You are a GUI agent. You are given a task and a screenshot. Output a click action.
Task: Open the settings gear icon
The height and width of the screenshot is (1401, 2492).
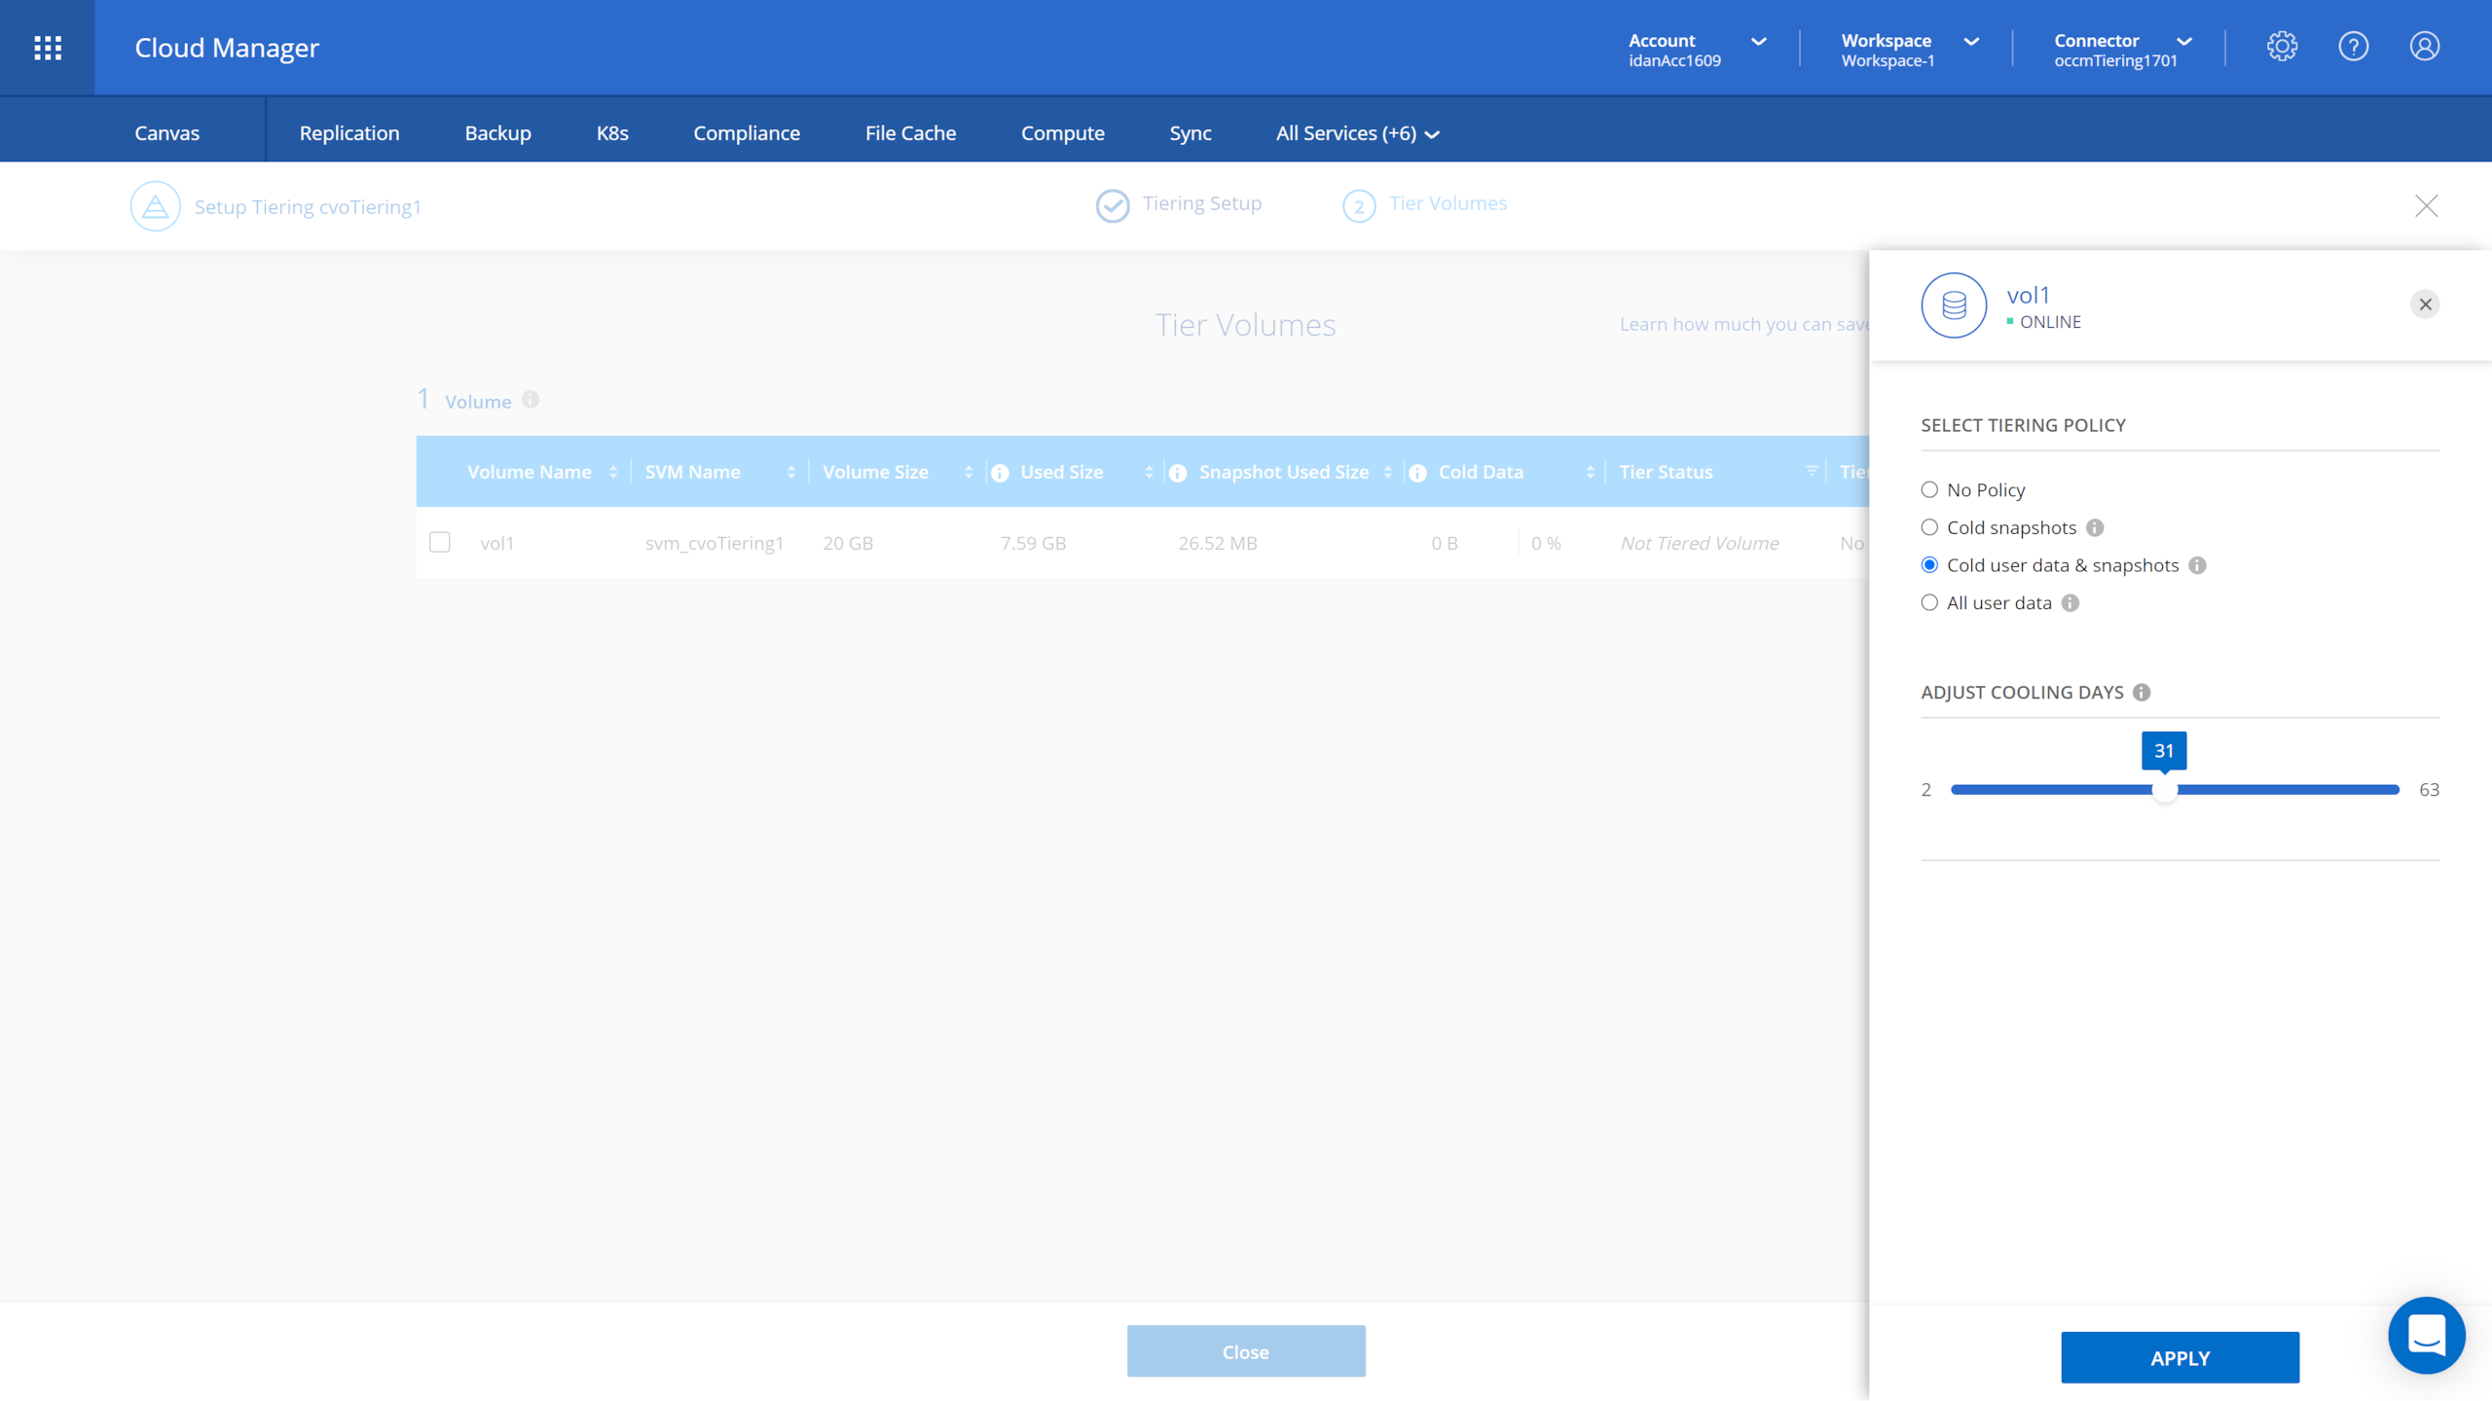tap(2282, 47)
